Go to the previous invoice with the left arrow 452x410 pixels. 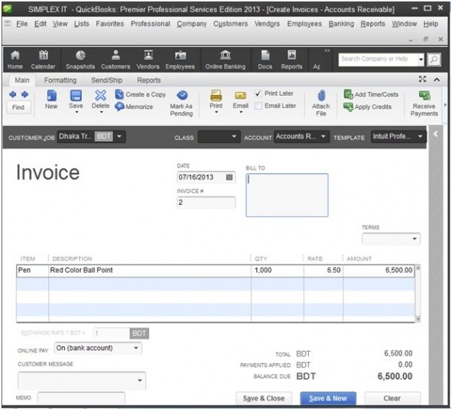(13, 94)
